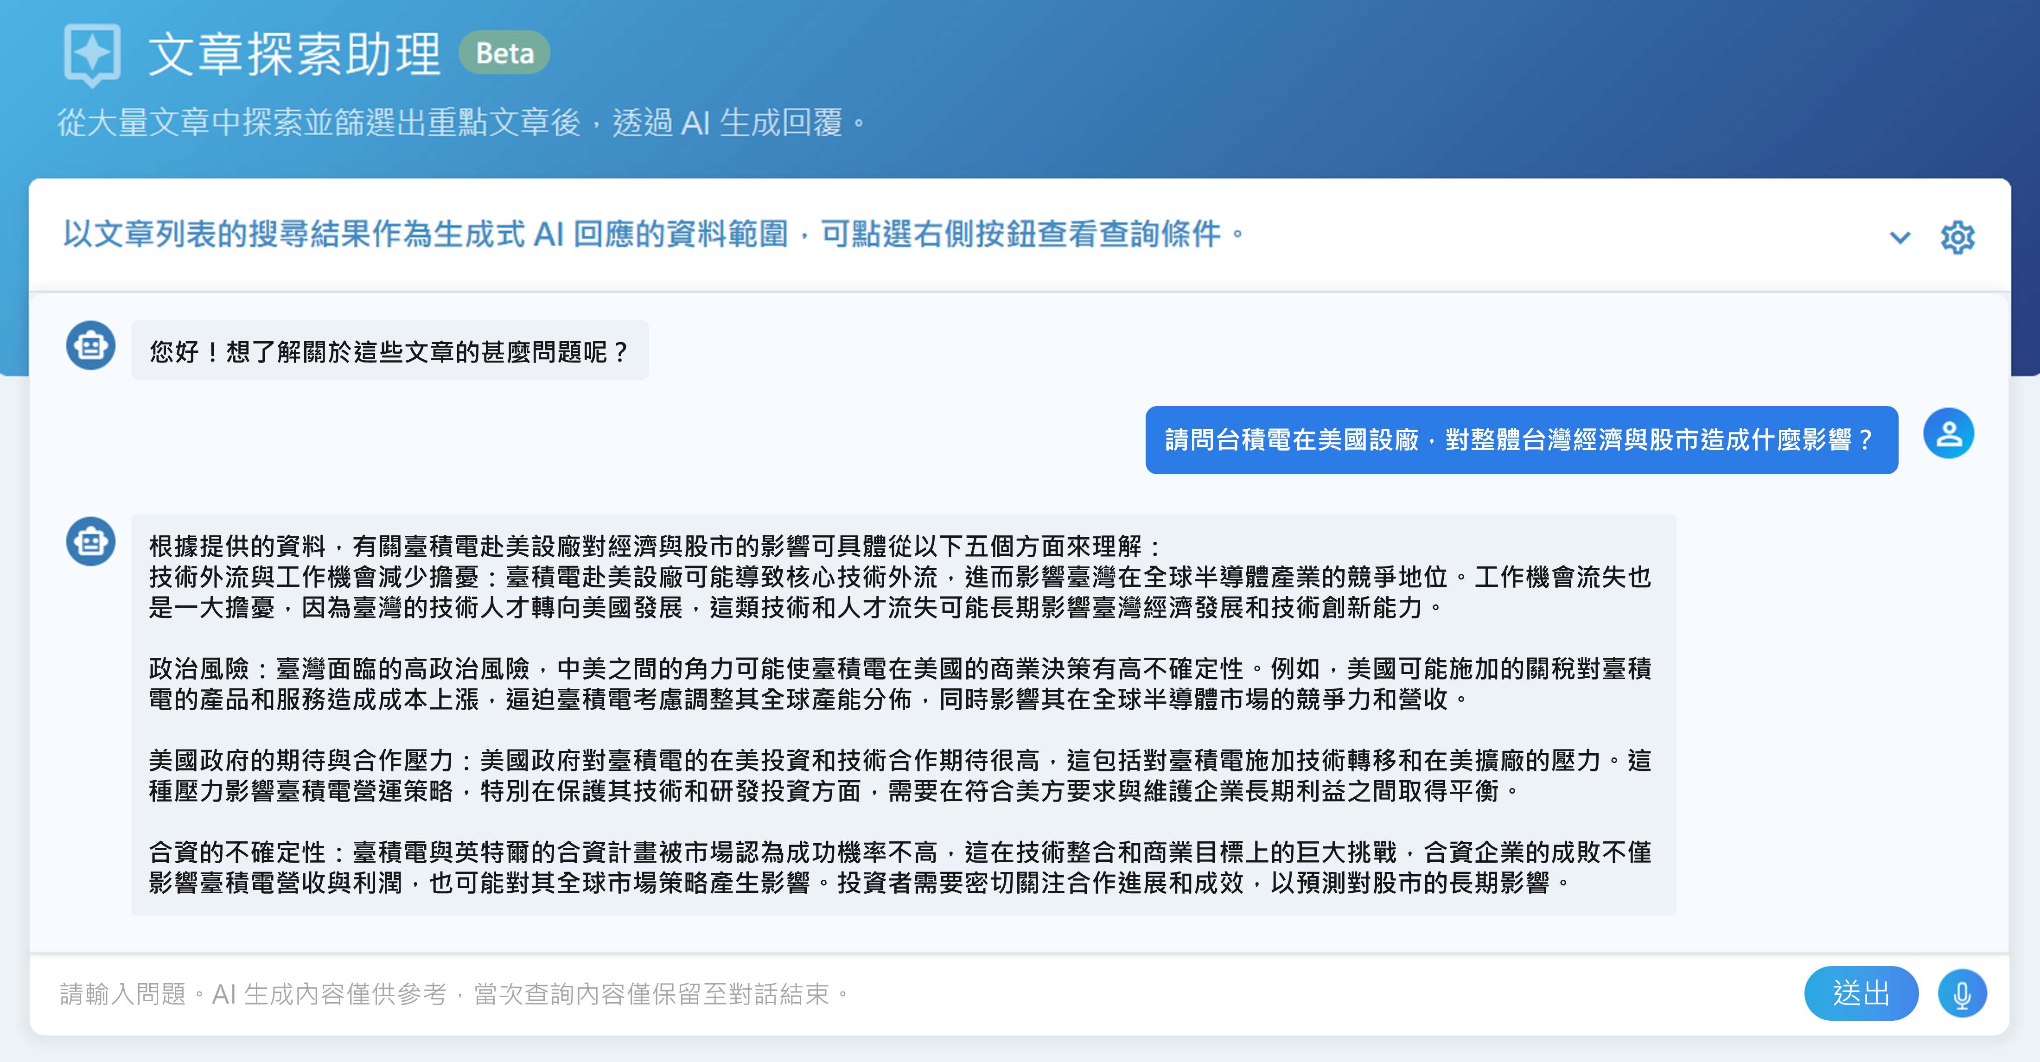This screenshot has height=1062, width=2040.
Task: Click the 合資的不確定性 paragraph in the answer
Action: (x=899, y=867)
